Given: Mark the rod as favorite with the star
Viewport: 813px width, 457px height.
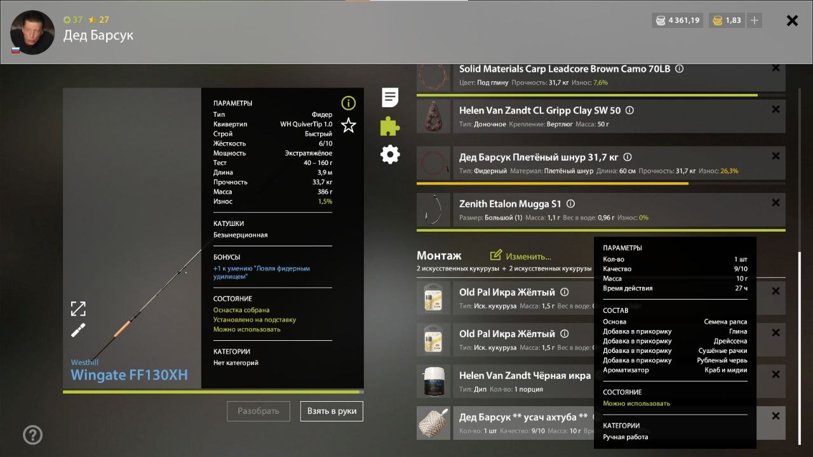Looking at the screenshot, I should [x=348, y=126].
